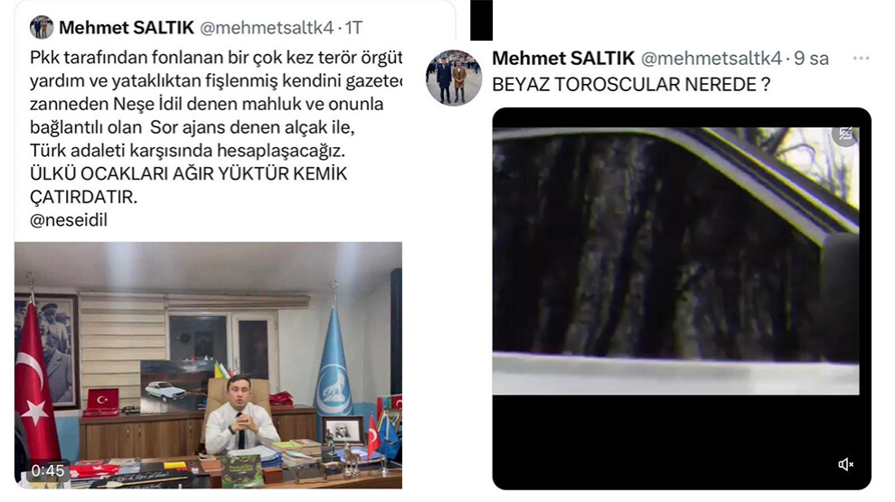895x502 pixels.
Task: Click the Türk adaleti karşısında hesaplaşacağız line
Action: tap(188, 151)
